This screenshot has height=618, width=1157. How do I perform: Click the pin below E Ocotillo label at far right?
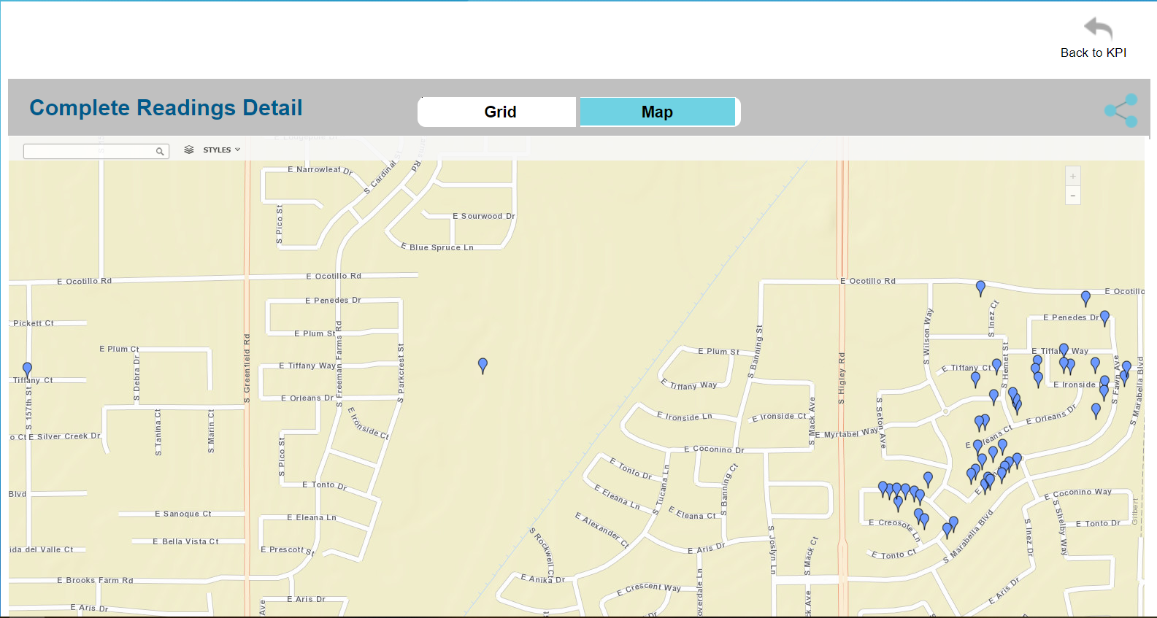click(x=1085, y=297)
